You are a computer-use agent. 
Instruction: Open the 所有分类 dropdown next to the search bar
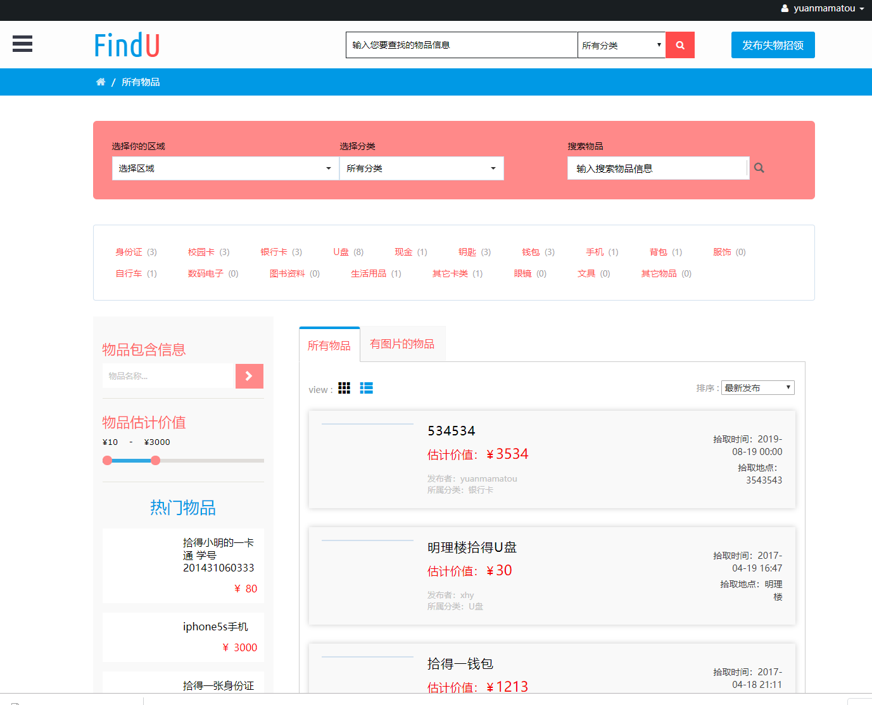coord(621,44)
